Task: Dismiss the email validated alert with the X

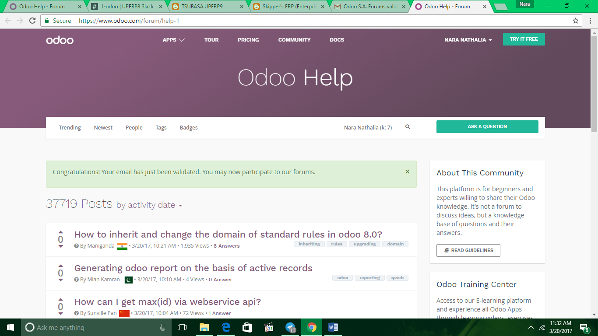Action: 407,171
